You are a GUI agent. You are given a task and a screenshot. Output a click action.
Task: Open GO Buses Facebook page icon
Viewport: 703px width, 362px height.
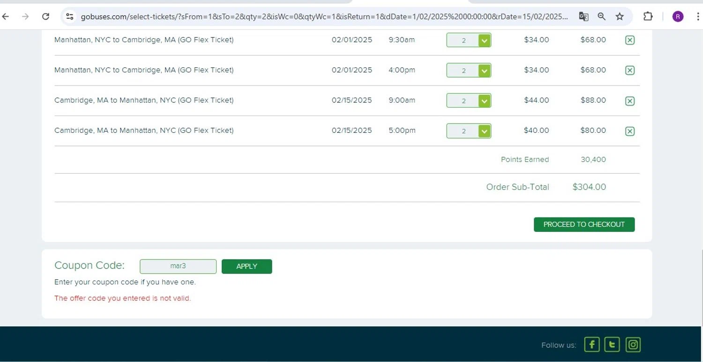(x=592, y=345)
